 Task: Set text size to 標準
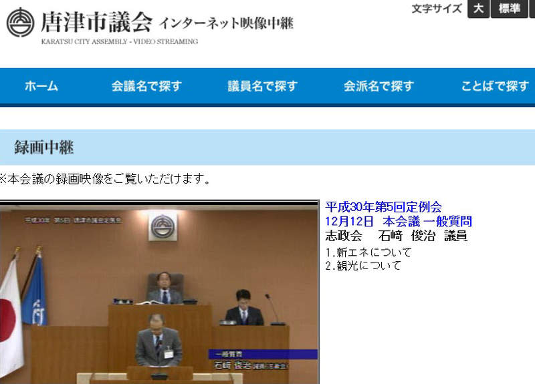[509, 9]
